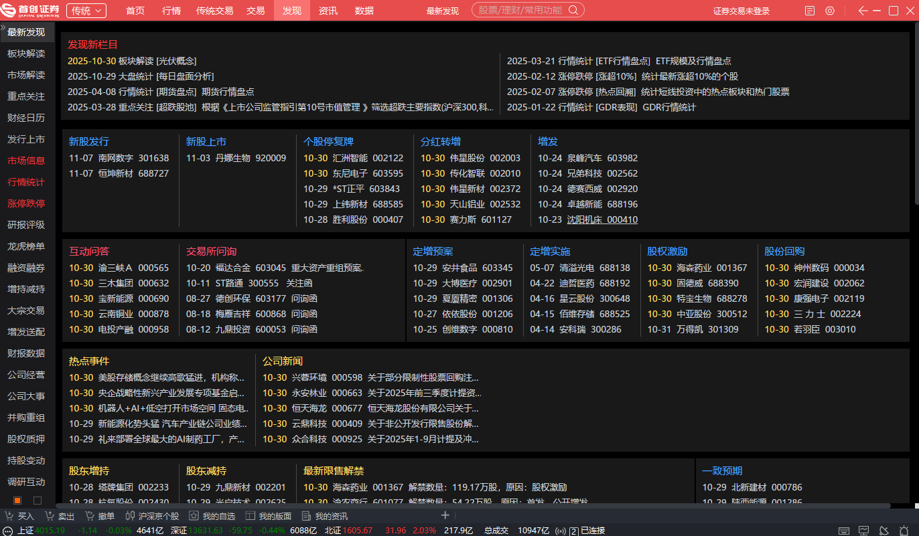919x536 pixels.
Task: Toggle the empty square page indicator
Action: point(38,501)
